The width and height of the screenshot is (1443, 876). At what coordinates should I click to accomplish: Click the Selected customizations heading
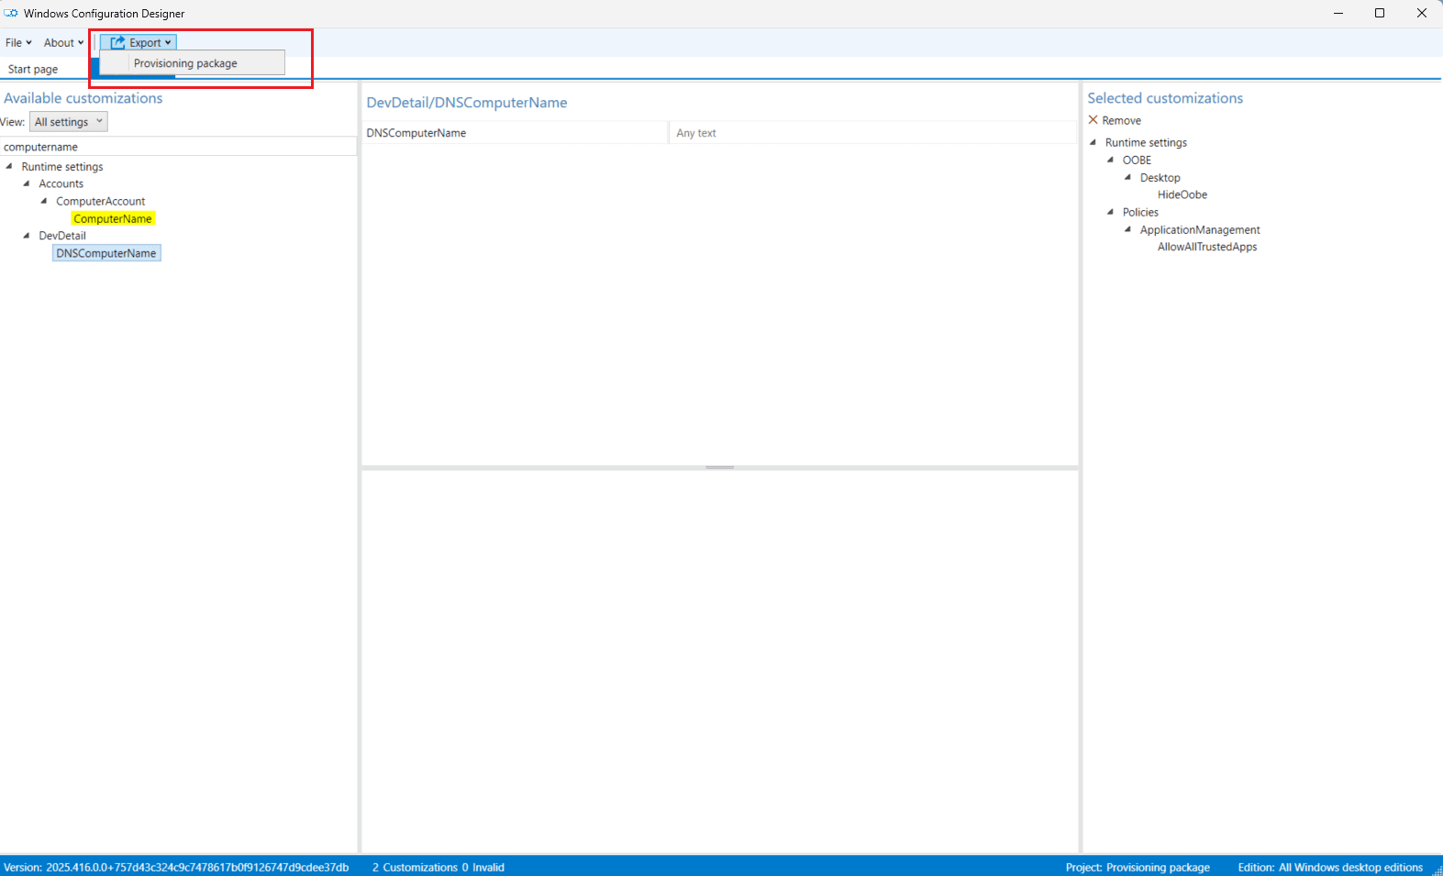pyautogui.click(x=1165, y=98)
